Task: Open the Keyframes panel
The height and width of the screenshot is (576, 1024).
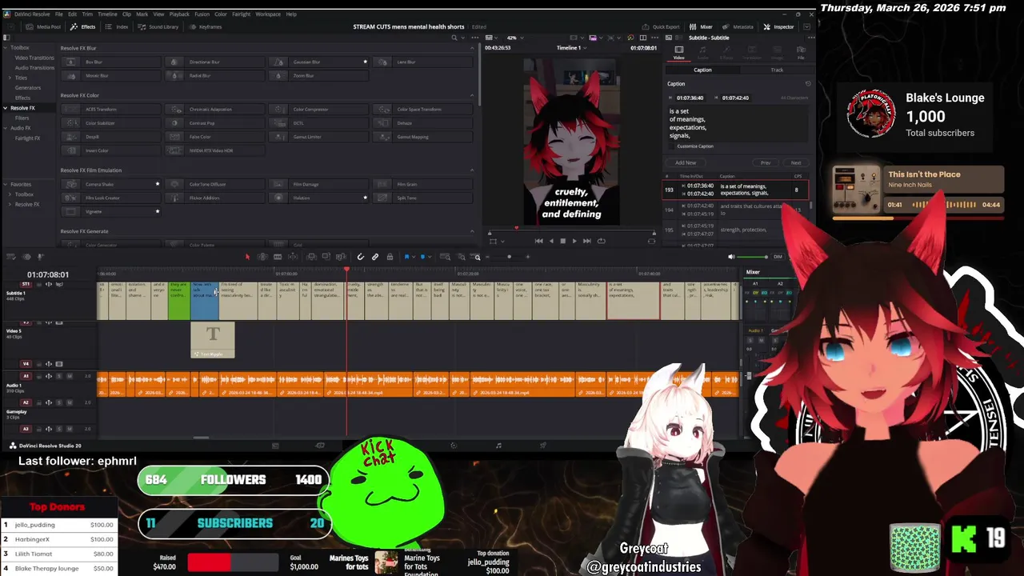Action: click(x=205, y=26)
